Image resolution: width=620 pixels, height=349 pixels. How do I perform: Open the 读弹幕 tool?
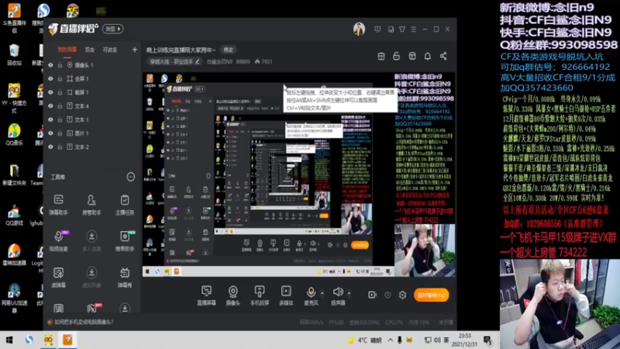point(59,277)
